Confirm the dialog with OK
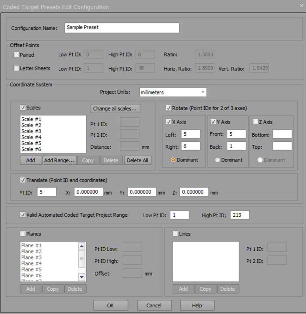 tap(110, 305)
